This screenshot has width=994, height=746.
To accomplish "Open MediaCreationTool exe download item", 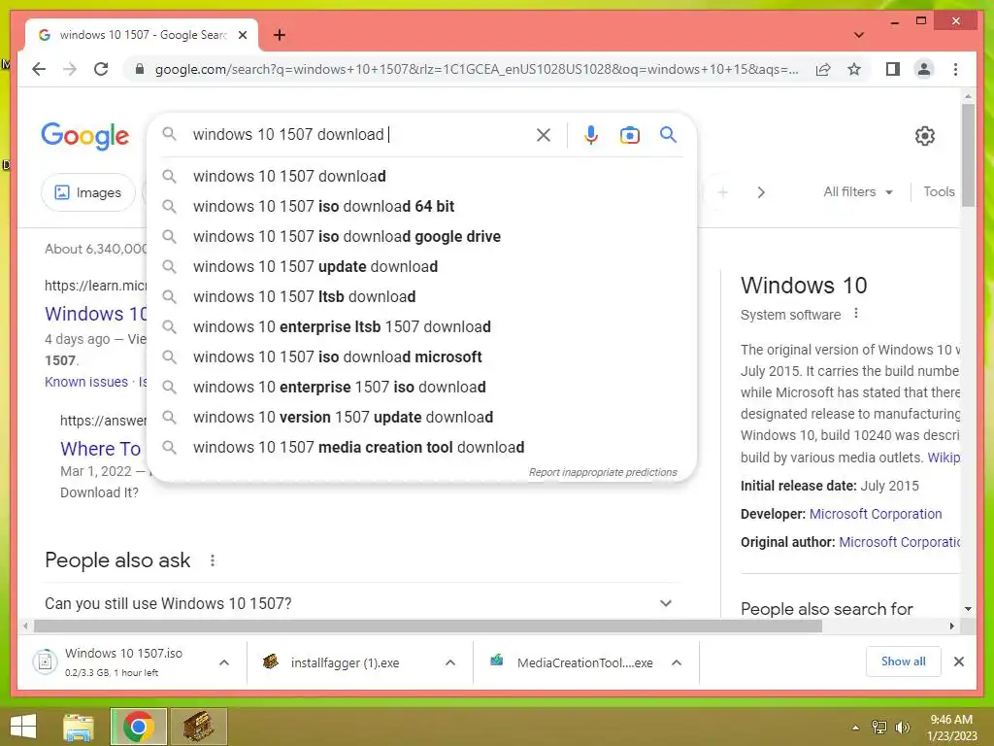I will (571, 662).
